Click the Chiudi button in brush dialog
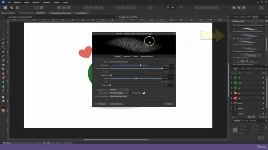The image size is (268, 150). pos(169,104)
